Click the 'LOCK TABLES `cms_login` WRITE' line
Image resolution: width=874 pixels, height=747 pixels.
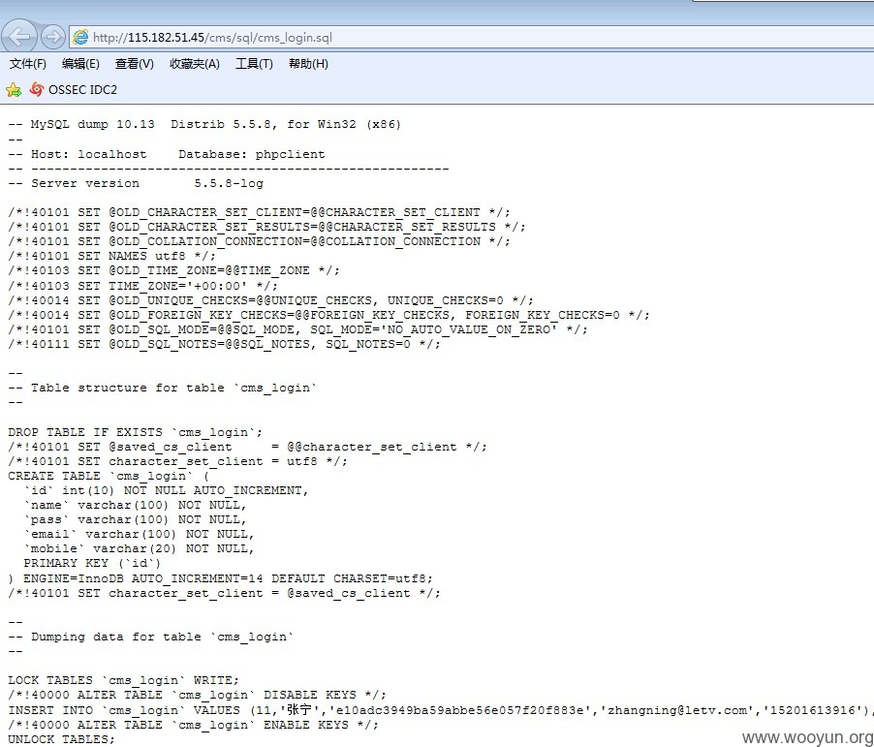click(123, 680)
